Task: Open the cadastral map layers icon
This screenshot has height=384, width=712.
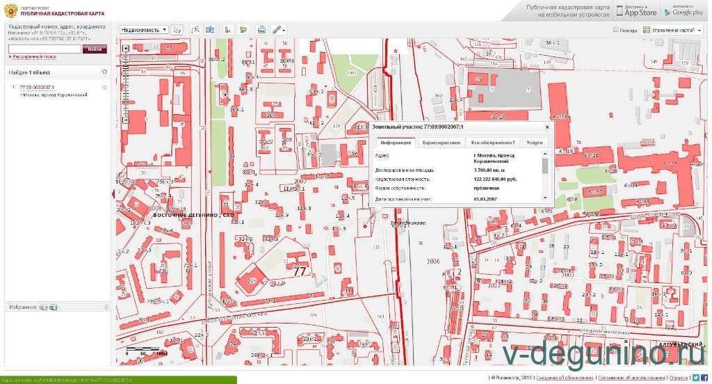Action: (243, 30)
